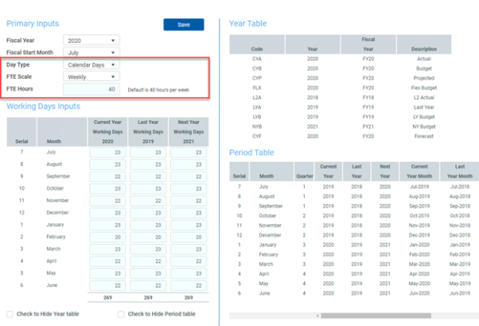
Task: Enable the Check to Hide Year table checkbox
Action: (10, 314)
